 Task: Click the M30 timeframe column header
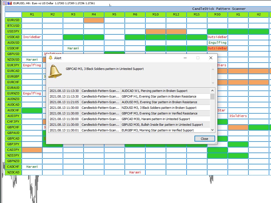217,14
